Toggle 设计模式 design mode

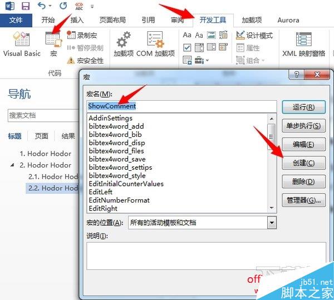[x=254, y=35]
